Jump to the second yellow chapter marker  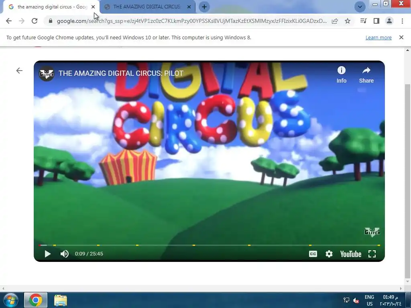(98, 245)
